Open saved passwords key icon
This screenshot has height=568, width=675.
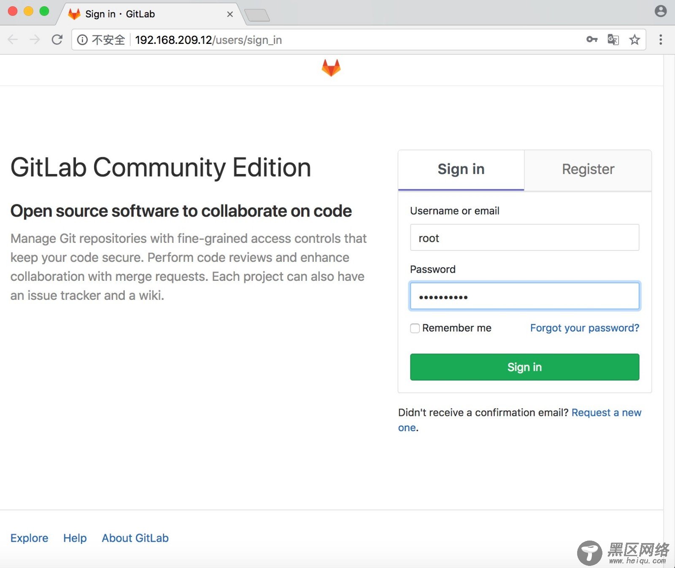(x=592, y=40)
